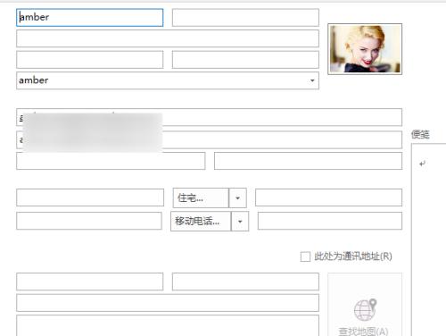Click the 住宅... phone type button
The image size is (446, 336).
click(201, 197)
